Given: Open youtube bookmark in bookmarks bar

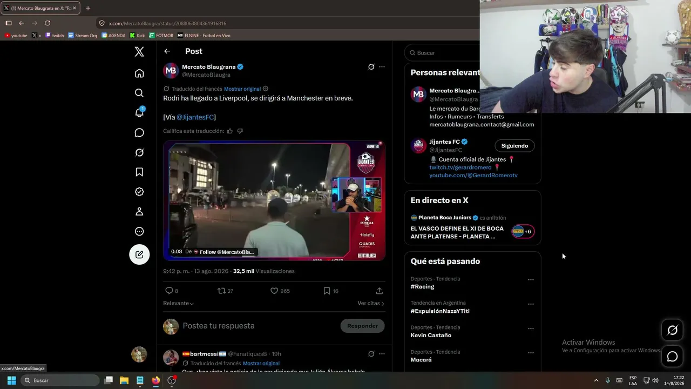Looking at the screenshot, I should tap(16, 36).
